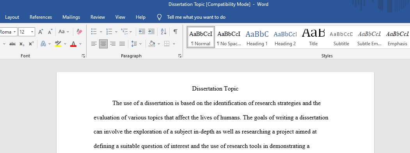
Task: Apply the Emphasis style
Action: pyautogui.click(x=398, y=37)
